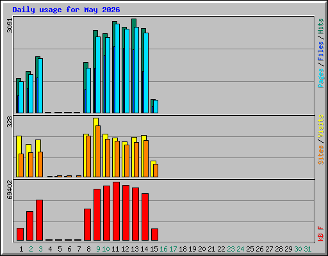This screenshot has width=328, height=256.
Task: Select day 2 on the x-axis
Action: click(31, 249)
